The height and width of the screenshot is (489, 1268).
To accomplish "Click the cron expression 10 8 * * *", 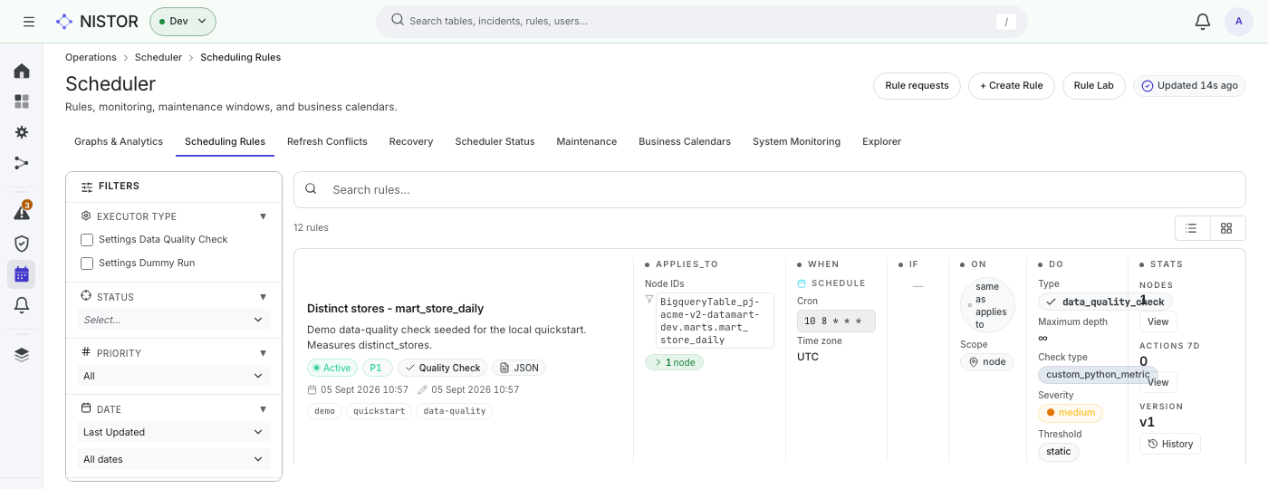I will coord(836,321).
